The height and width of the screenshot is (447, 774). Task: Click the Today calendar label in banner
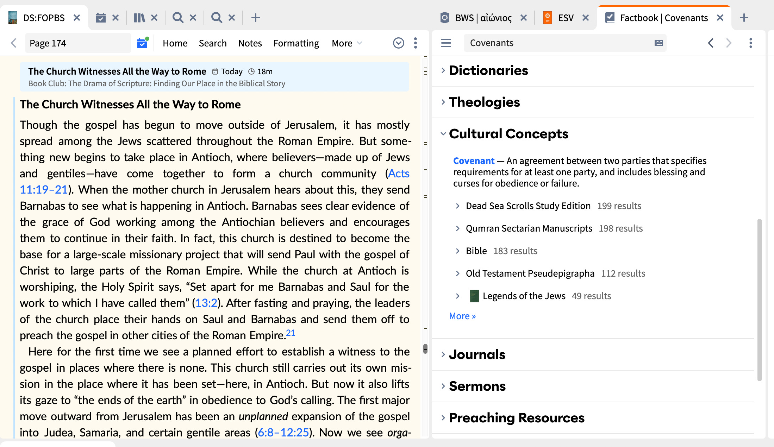(227, 71)
